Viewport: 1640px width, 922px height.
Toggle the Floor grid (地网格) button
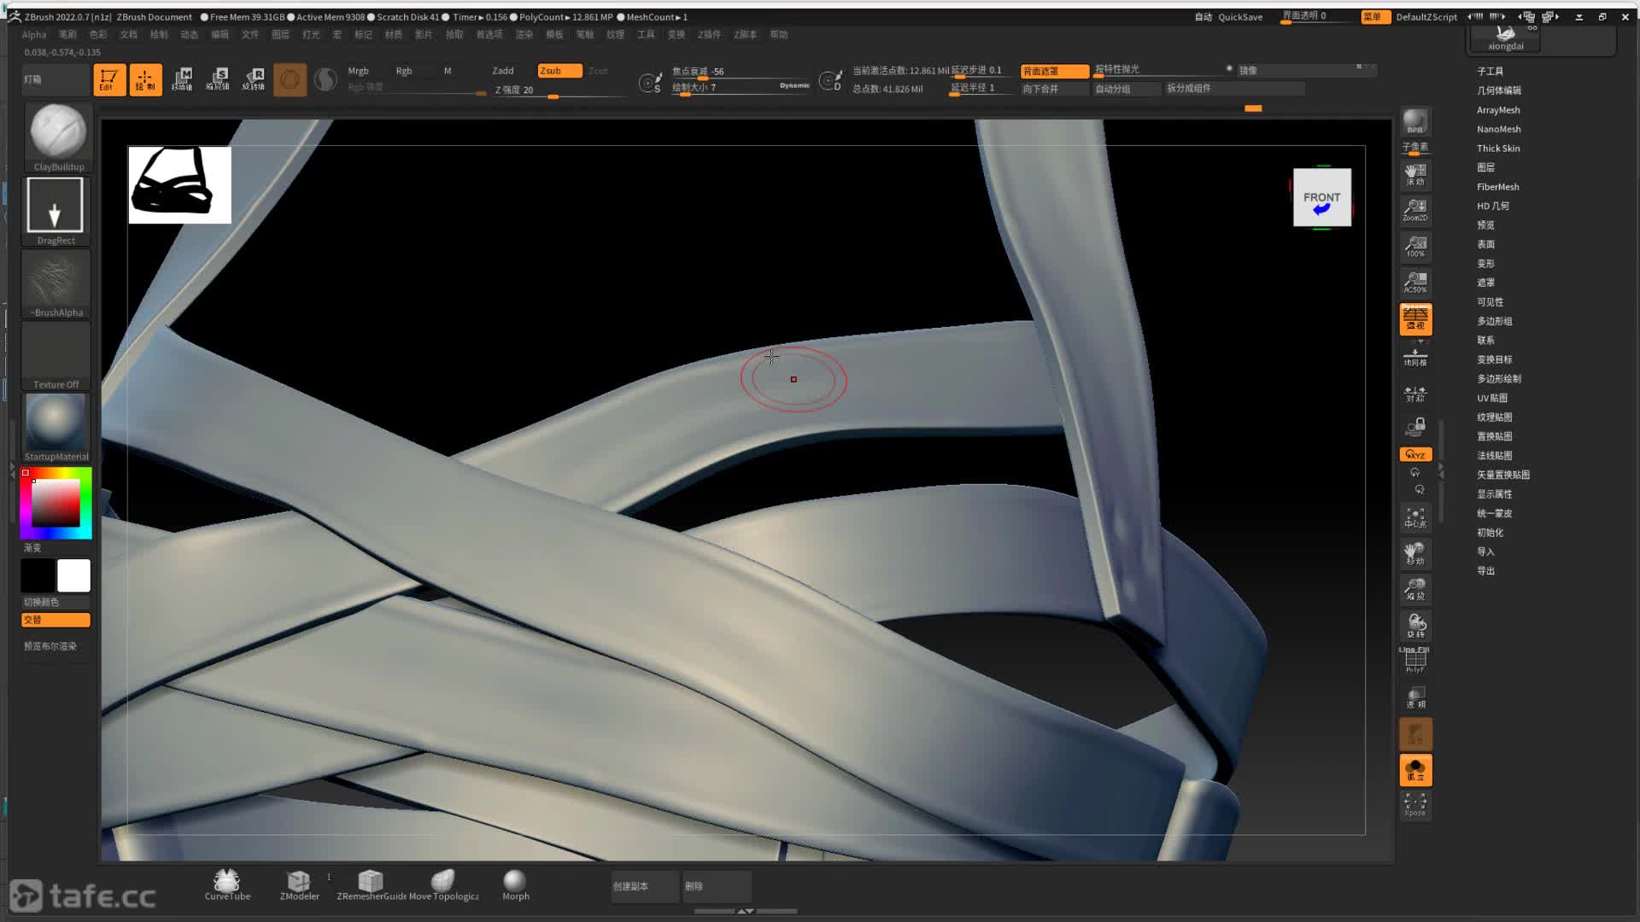pos(1415,357)
